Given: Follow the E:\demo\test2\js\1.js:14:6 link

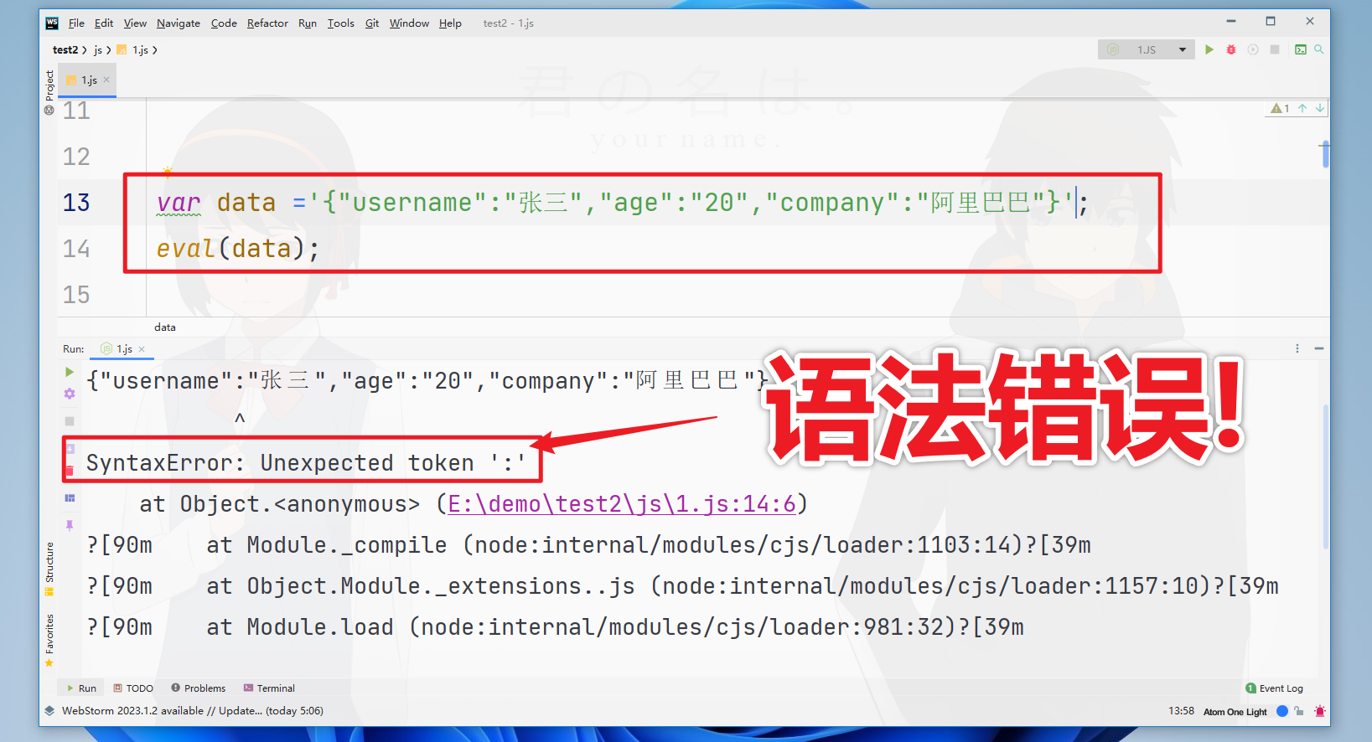Looking at the screenshot, I should [622, 504].
